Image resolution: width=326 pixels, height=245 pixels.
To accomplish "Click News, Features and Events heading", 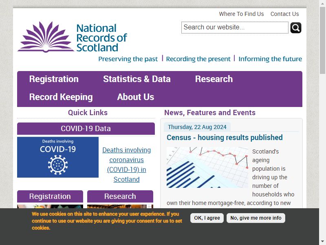I will tap(210, 113).
